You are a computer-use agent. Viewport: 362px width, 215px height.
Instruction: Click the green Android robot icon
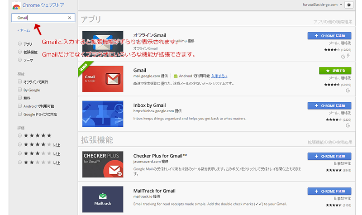(176, 76)
